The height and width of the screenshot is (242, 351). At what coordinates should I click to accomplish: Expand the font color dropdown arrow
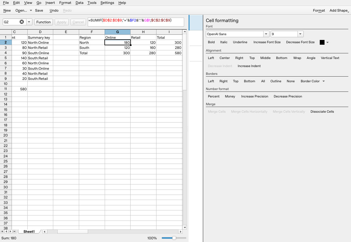[327, 42]
